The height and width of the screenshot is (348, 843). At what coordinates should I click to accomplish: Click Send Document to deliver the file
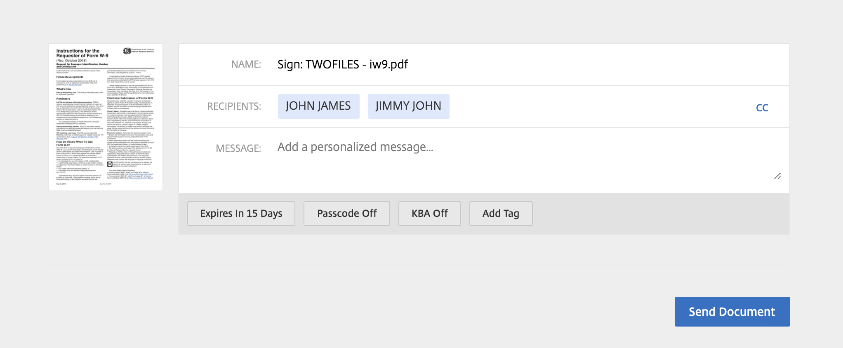tap(732, 312)
